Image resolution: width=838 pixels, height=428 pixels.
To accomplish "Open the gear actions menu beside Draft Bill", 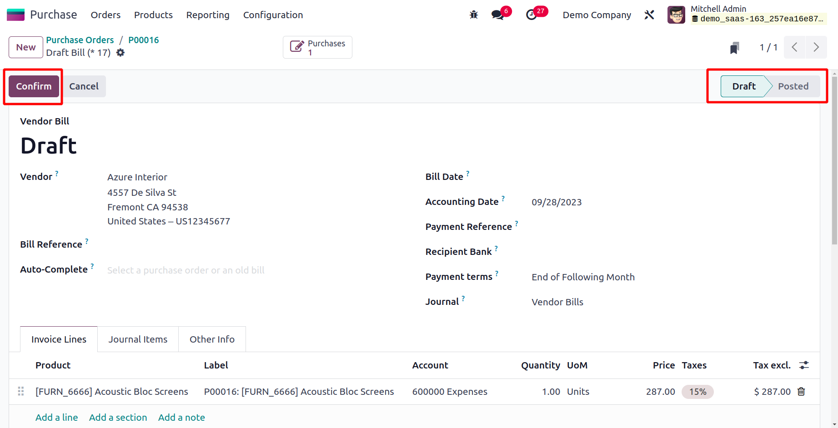I will pos(120,53).
